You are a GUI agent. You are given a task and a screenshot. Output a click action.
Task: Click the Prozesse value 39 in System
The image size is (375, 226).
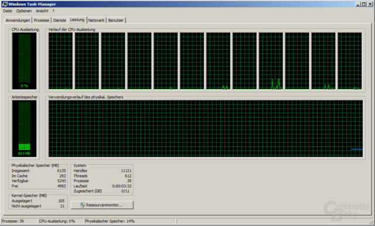click(x=129, y=181)
